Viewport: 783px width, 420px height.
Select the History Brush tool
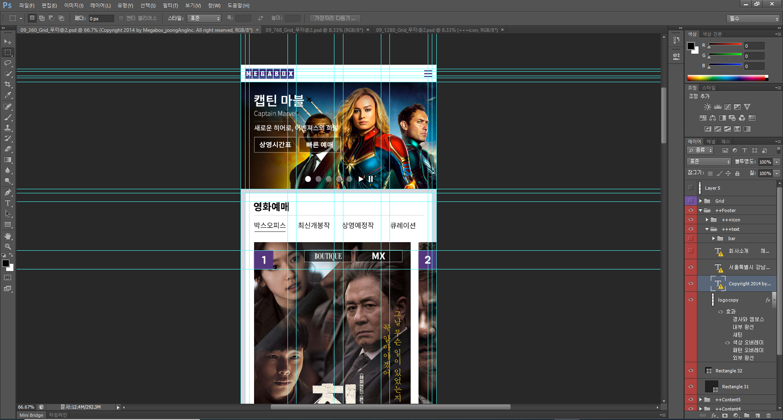click(x=8, y=138)
